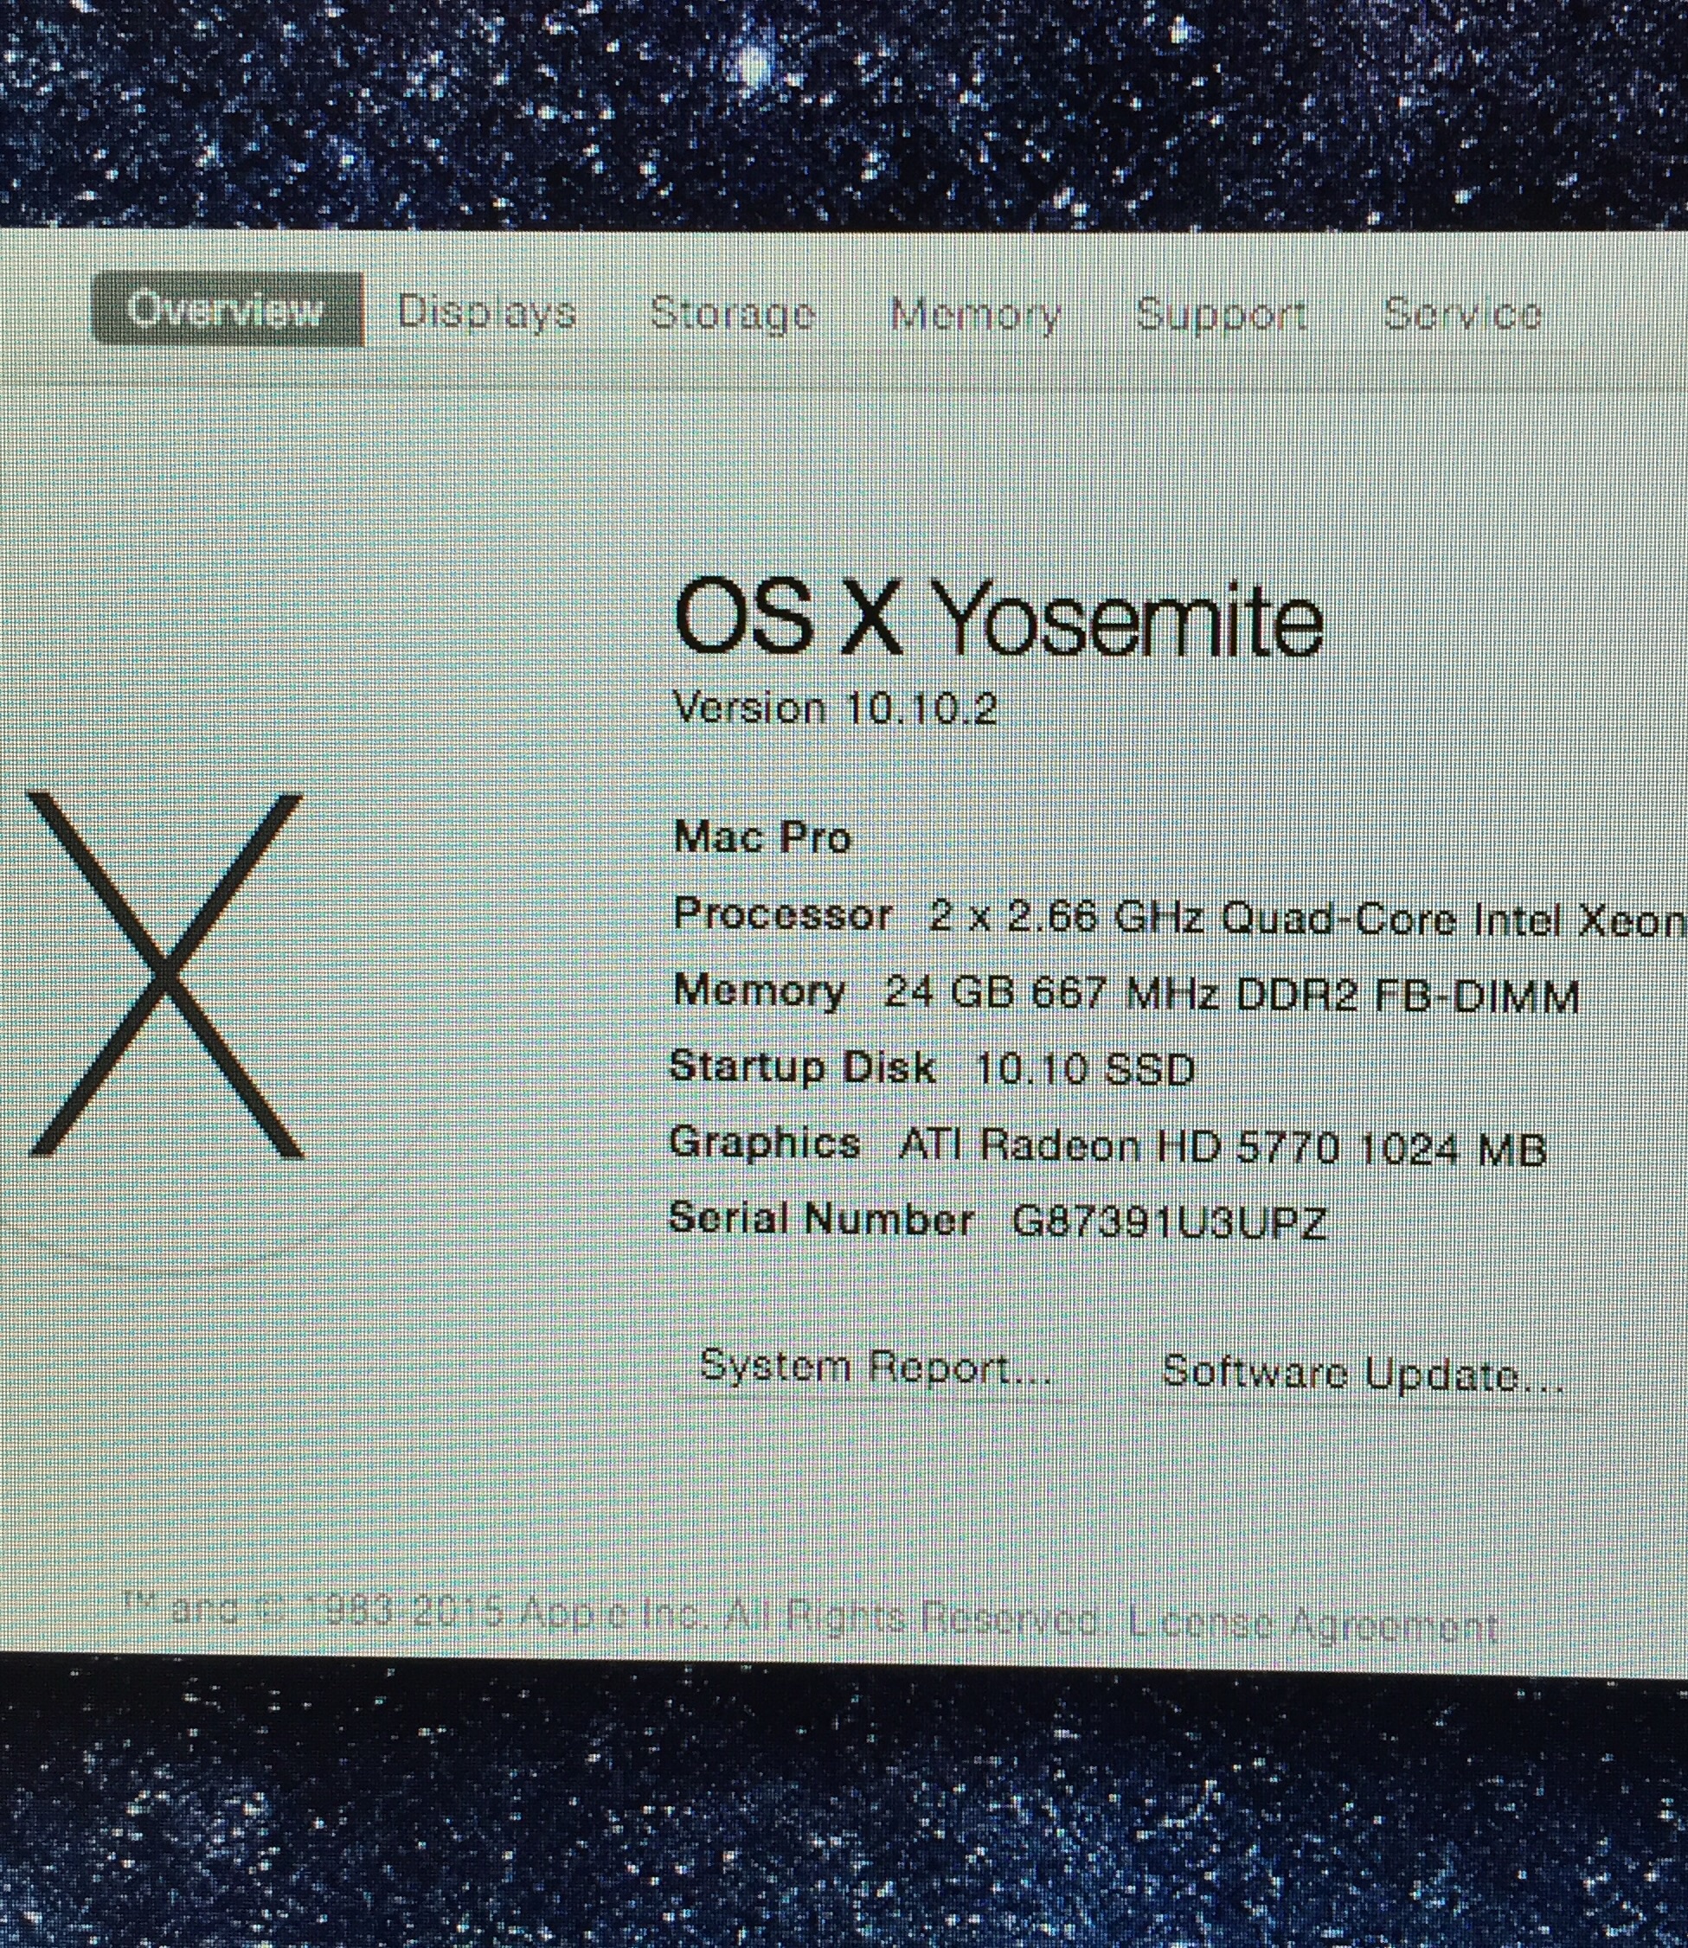Image resolution: width=1688 pixels, height=1948 pixels.
Task: Click the Processor label
Action: pyautogui.click(x=783, y=915)
